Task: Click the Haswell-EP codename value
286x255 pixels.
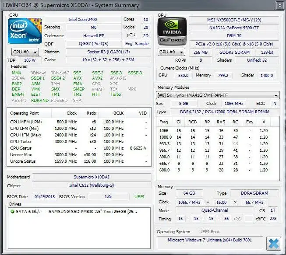Action: (94, 36)
